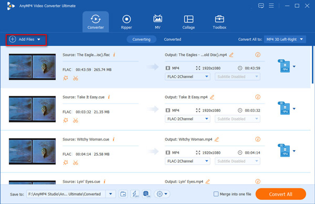The width and height of the screenshot is (315, 204).
Task: View output info for Witchy Woman.mp4
Action: 258,139
